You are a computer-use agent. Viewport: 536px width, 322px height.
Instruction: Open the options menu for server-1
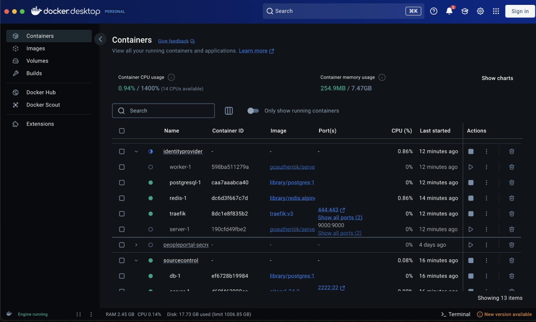pos(486,229)
